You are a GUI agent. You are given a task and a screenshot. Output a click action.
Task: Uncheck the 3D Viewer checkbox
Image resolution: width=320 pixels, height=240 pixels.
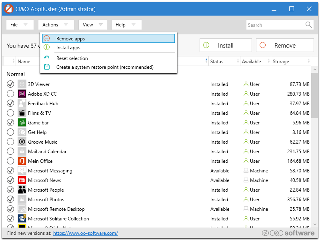[10, 84]
